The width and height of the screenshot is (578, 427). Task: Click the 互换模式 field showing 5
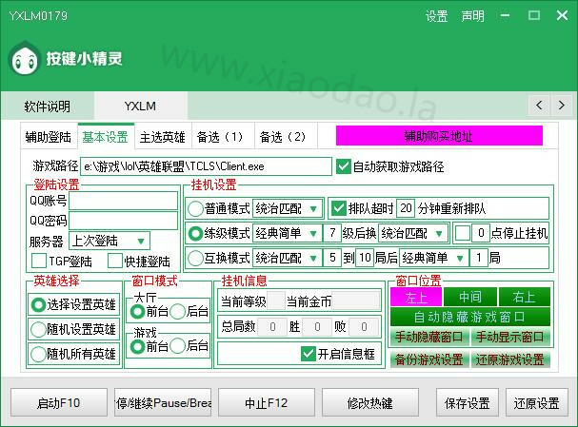[x=332, y=258]
